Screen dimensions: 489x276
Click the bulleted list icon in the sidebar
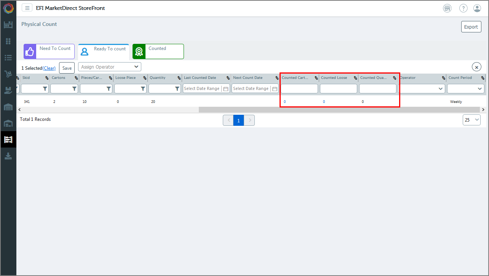tap(8, 58)
